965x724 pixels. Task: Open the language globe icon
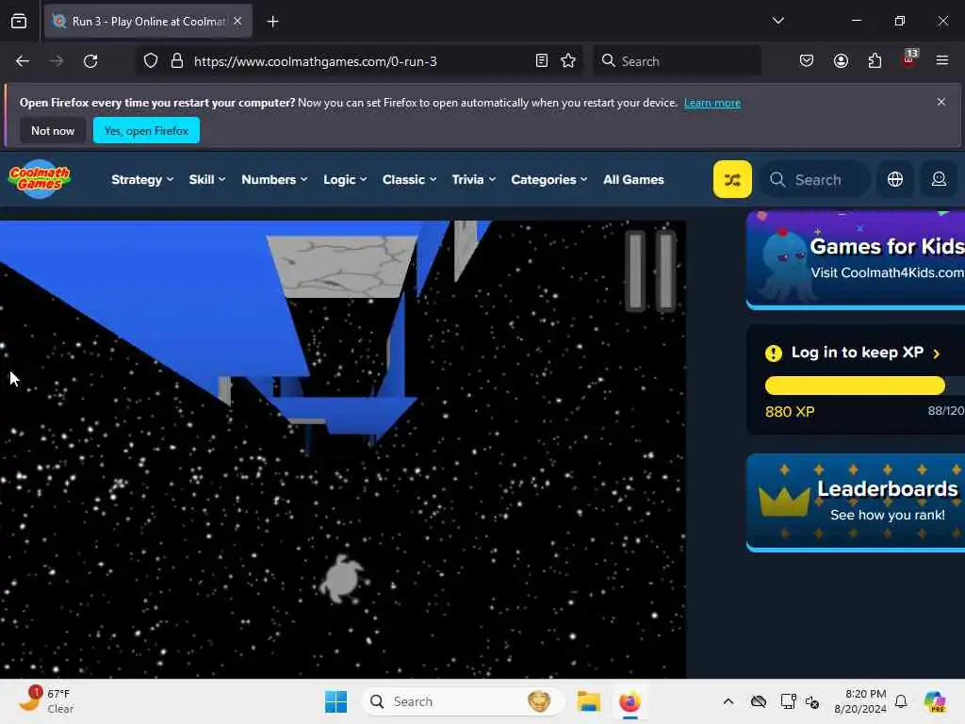point(895,179)
